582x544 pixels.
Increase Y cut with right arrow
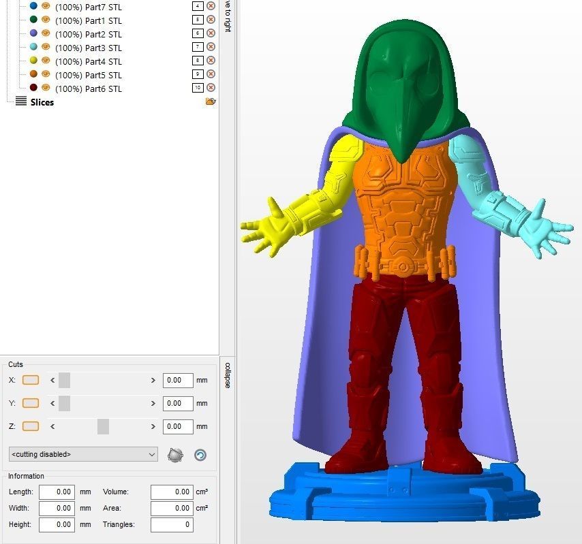pyautogui.click(x=153, y=403)
